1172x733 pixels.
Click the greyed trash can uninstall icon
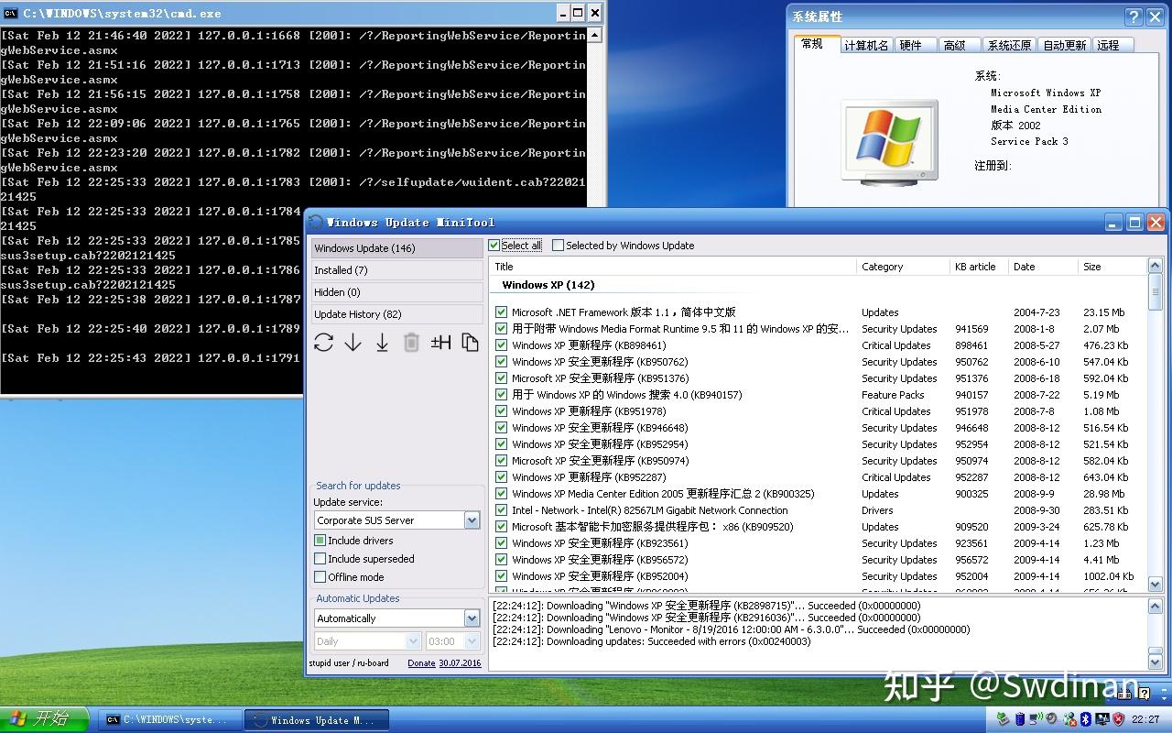click(411, 343)
